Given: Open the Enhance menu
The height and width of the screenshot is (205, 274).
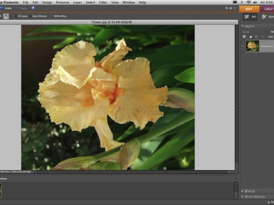Looking at the screenshot, I should click(62, 2).
